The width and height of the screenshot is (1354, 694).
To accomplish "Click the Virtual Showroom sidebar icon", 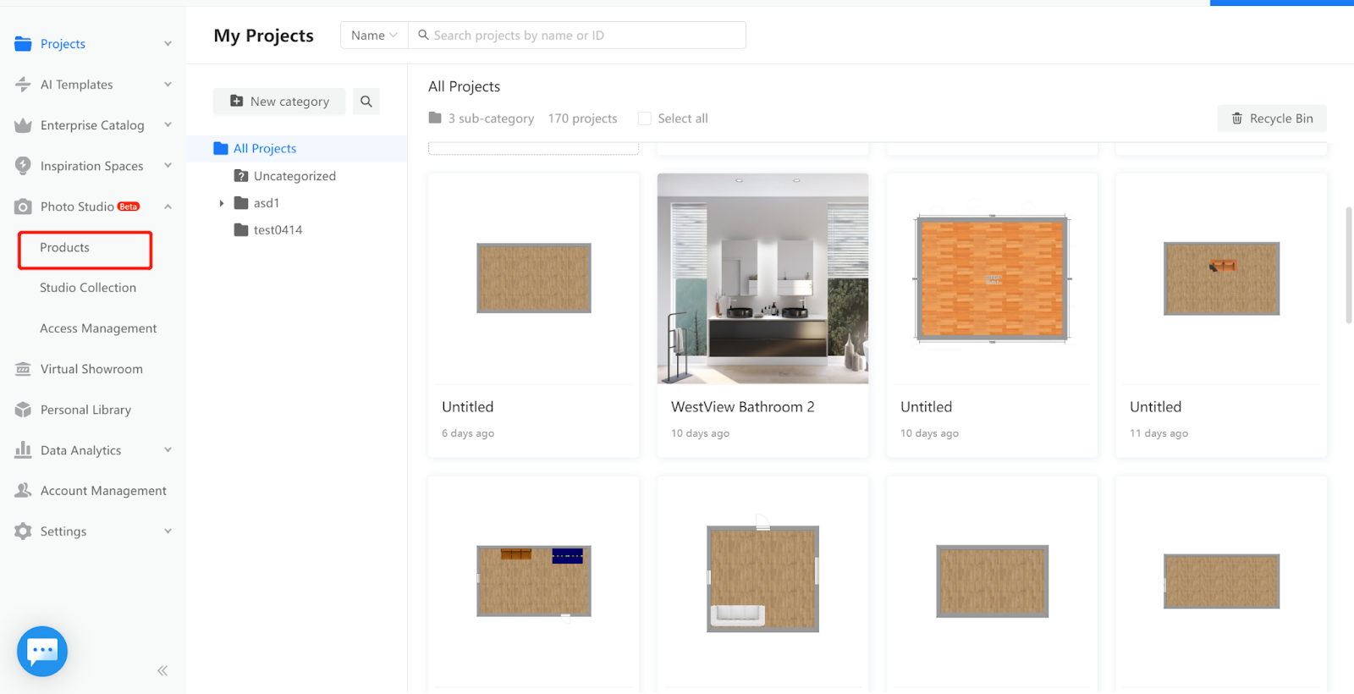I will [23, 369].
